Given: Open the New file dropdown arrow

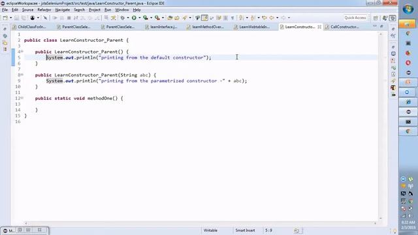Looking at the screenshot, I should (x=10, y=18).
